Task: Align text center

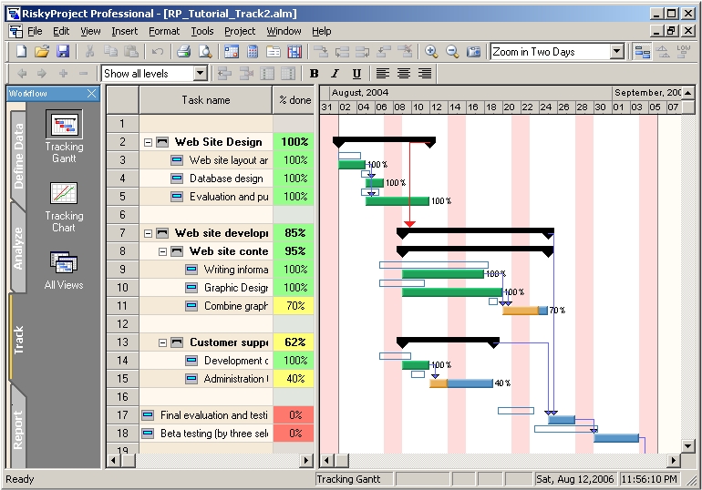Action: (x=404, y=74)
